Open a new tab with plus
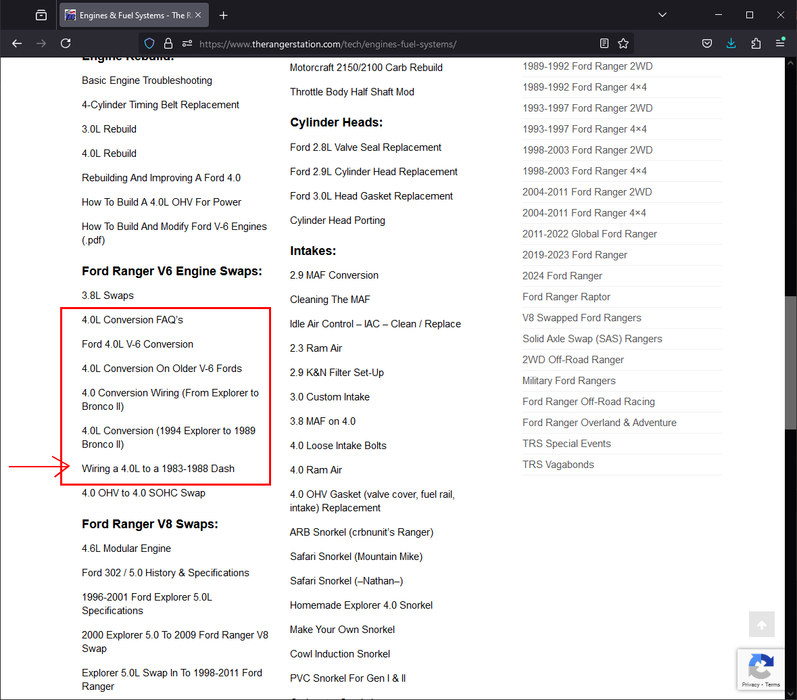797x700 pixels. point(224,16)
